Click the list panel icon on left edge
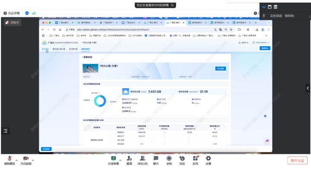 [6, 131]
